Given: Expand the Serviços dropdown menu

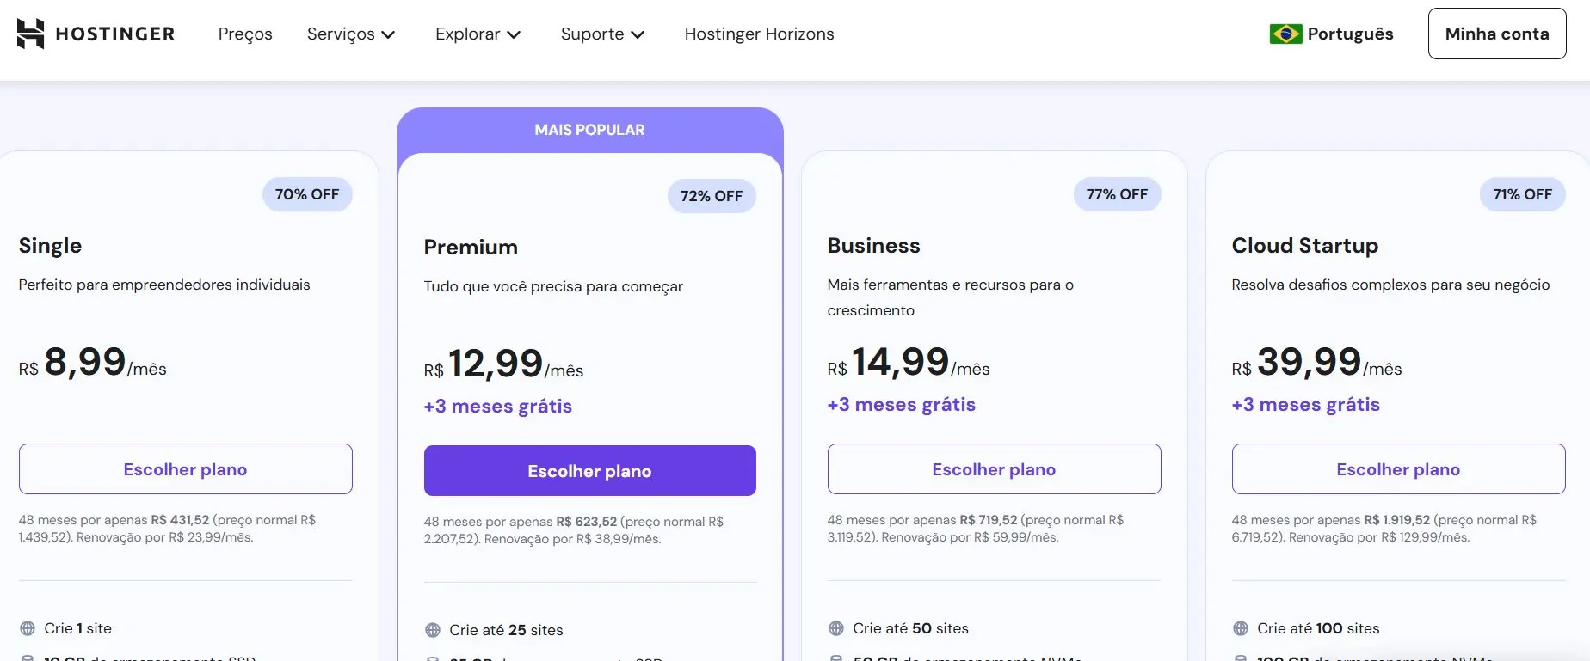Looking at the screenshot, I should tap(351, 34).
